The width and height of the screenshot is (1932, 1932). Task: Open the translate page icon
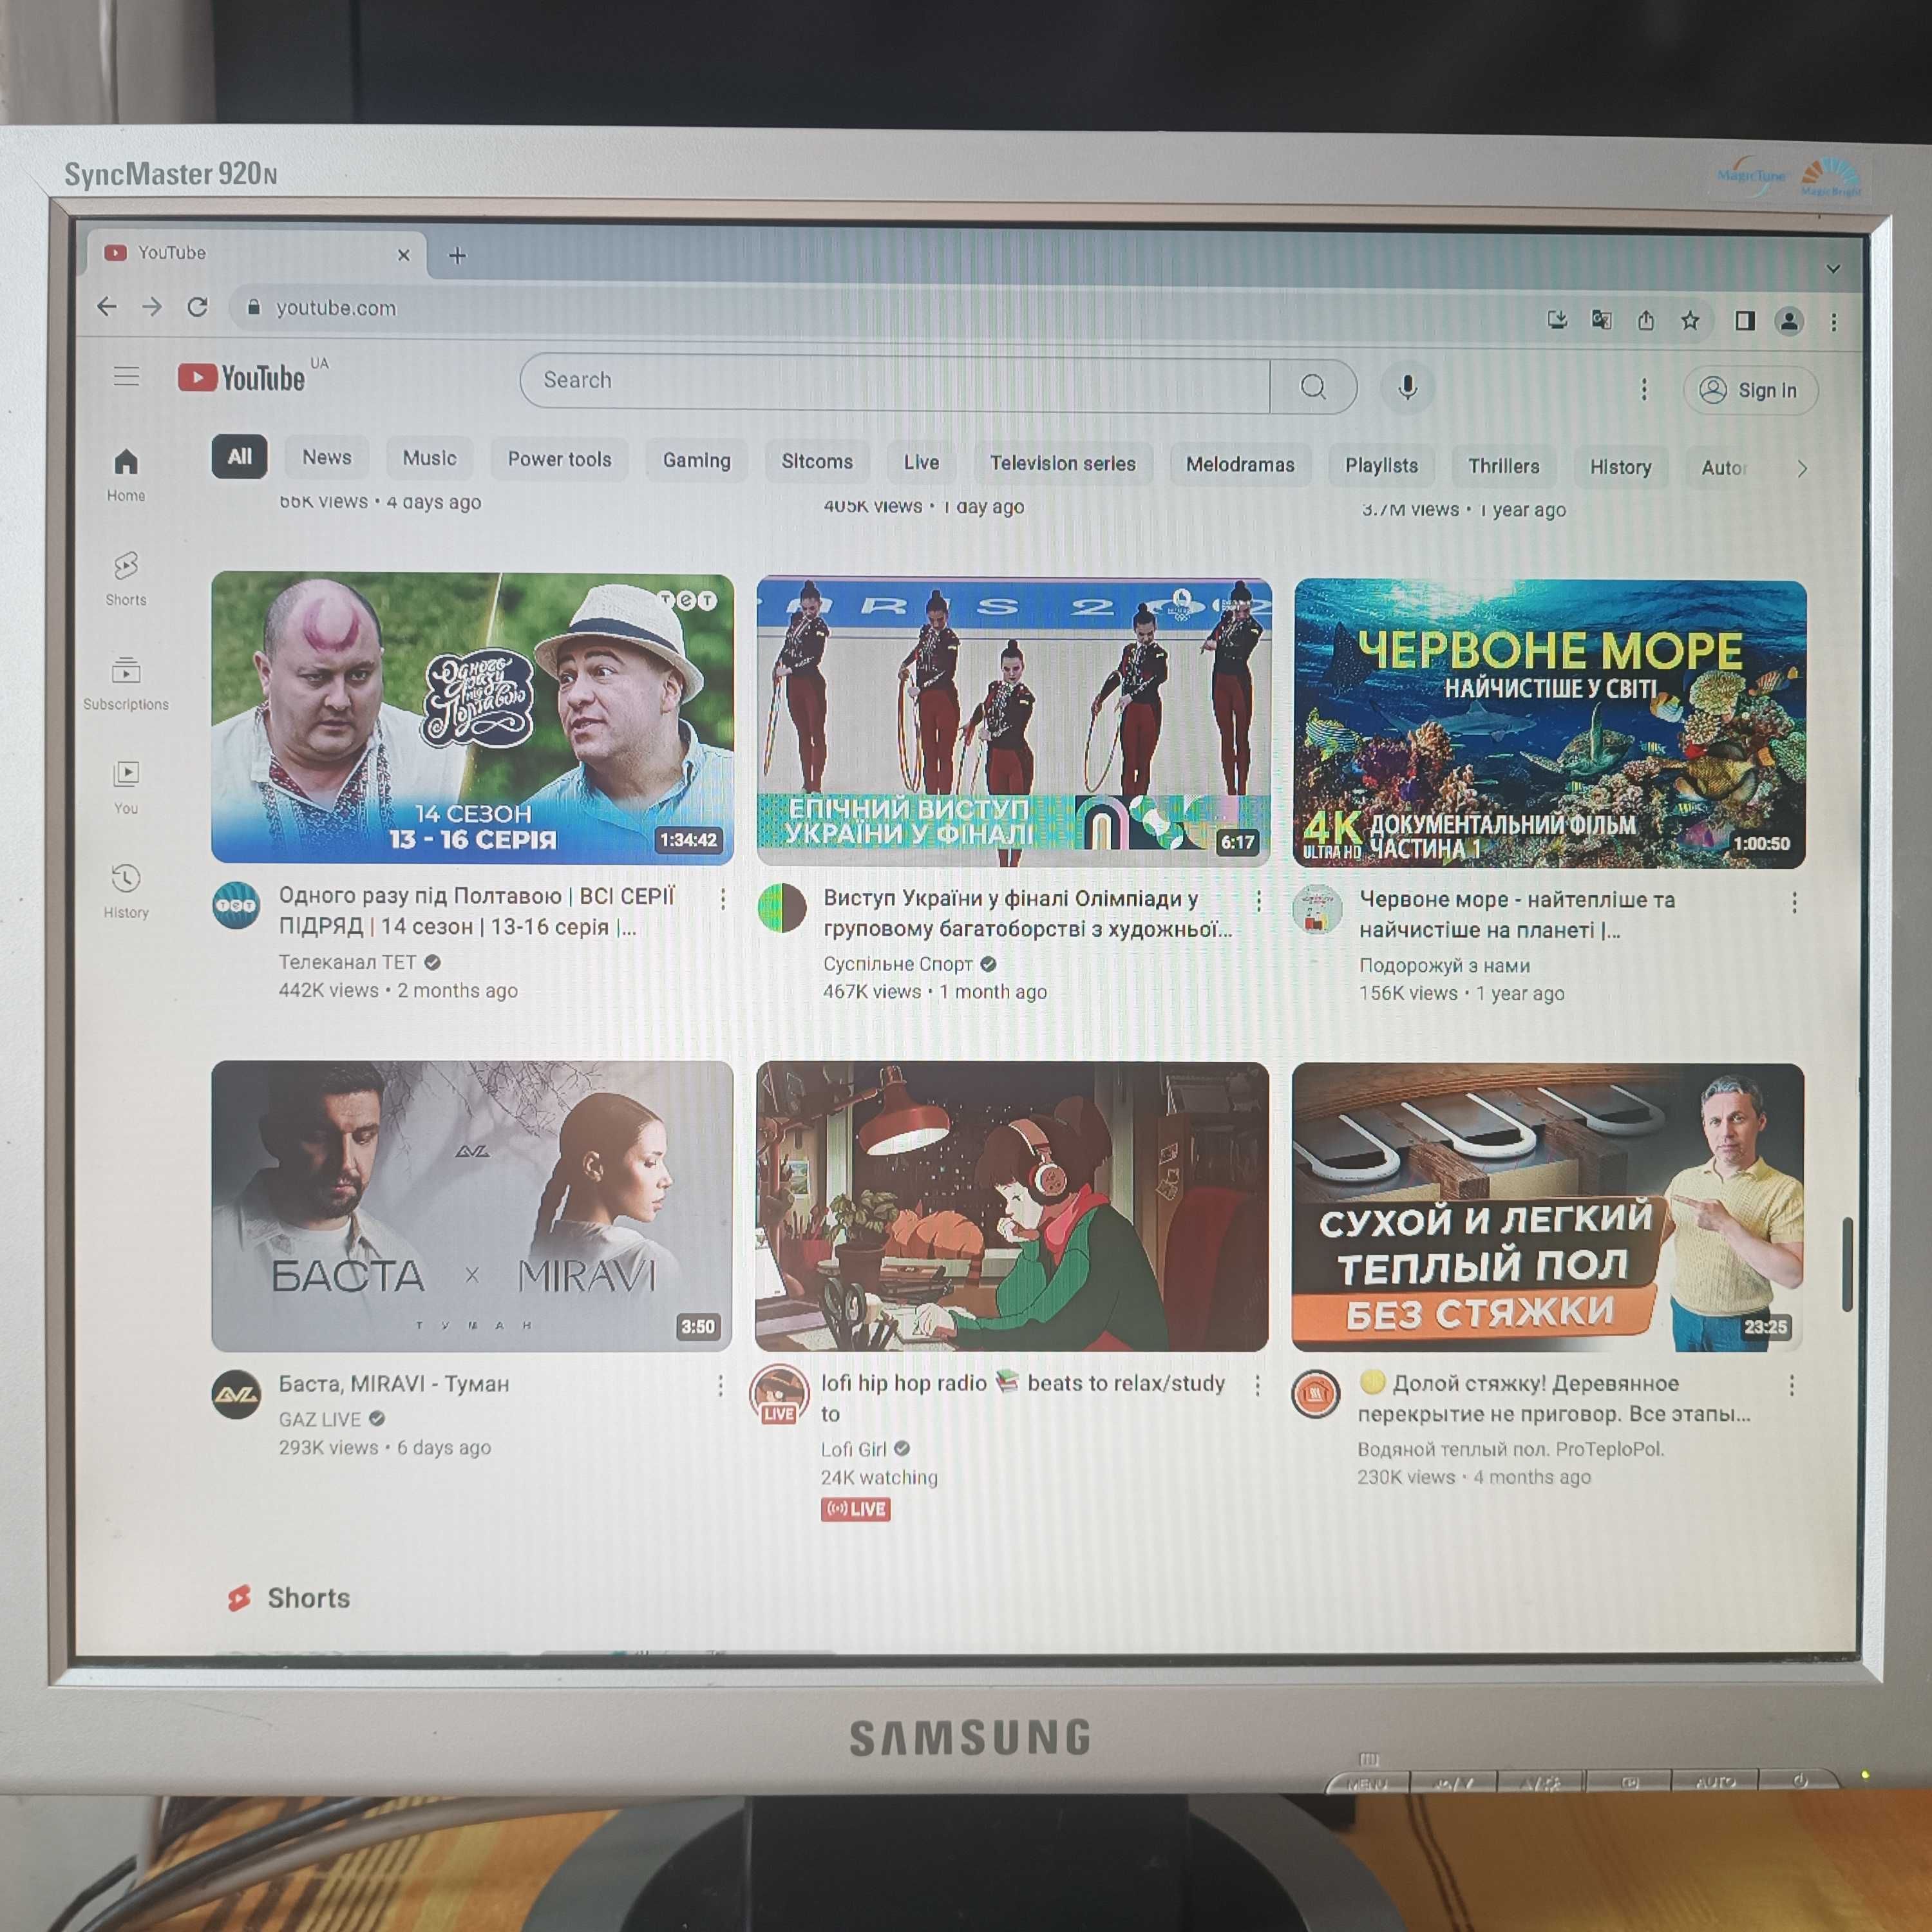tap(1601, 319)
